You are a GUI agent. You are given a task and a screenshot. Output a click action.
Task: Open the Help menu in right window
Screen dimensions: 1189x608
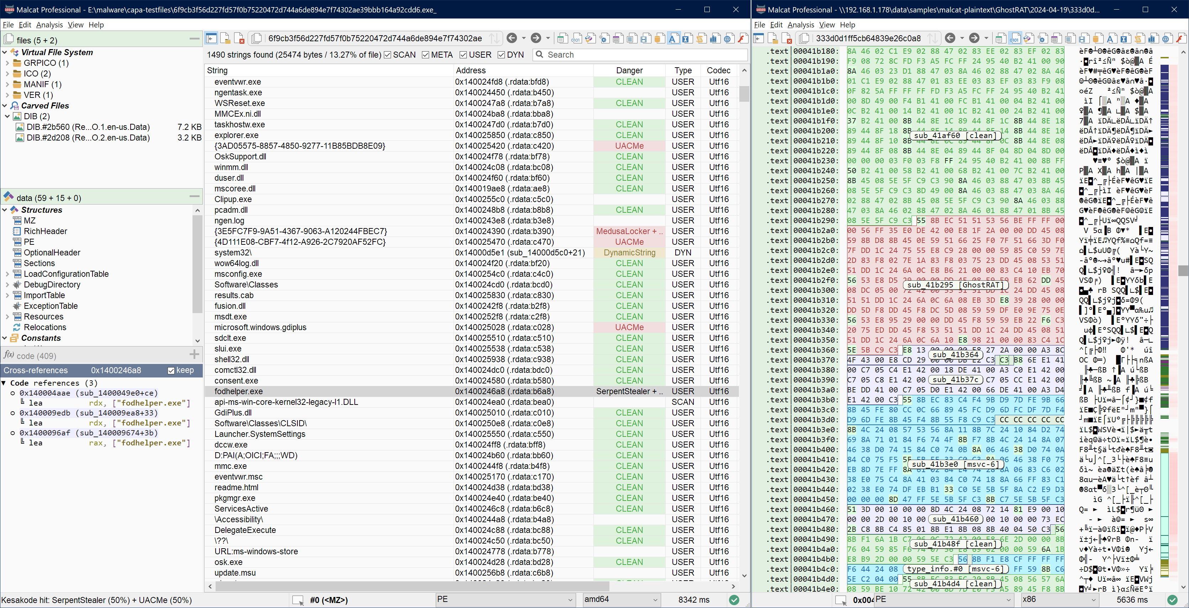pos(847,25)
